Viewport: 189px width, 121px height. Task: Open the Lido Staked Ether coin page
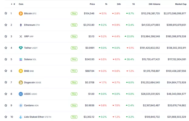(x=34, y=117)
